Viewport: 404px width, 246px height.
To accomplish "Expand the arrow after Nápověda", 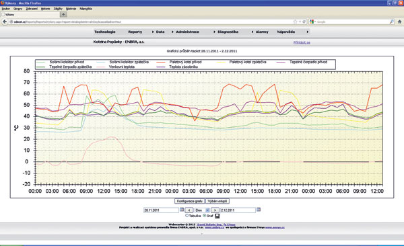I will [308, 32].
